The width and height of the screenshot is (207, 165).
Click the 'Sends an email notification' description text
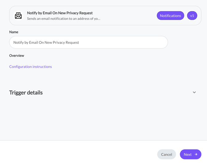[63, 18]
